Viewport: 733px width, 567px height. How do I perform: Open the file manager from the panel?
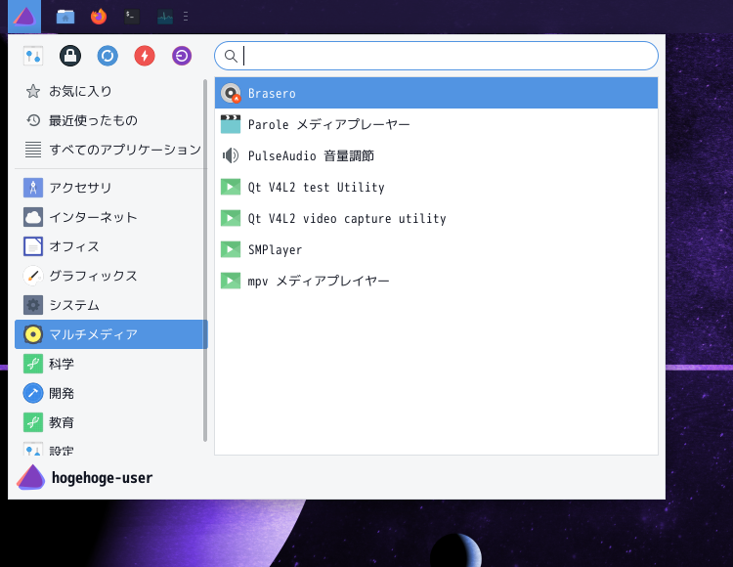tap(65, 17)
